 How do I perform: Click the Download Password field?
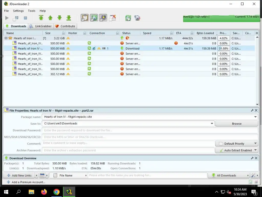tap(150, 130)
